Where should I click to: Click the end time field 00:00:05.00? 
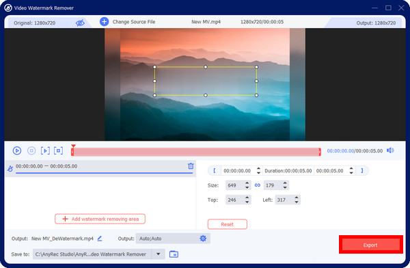330,171
